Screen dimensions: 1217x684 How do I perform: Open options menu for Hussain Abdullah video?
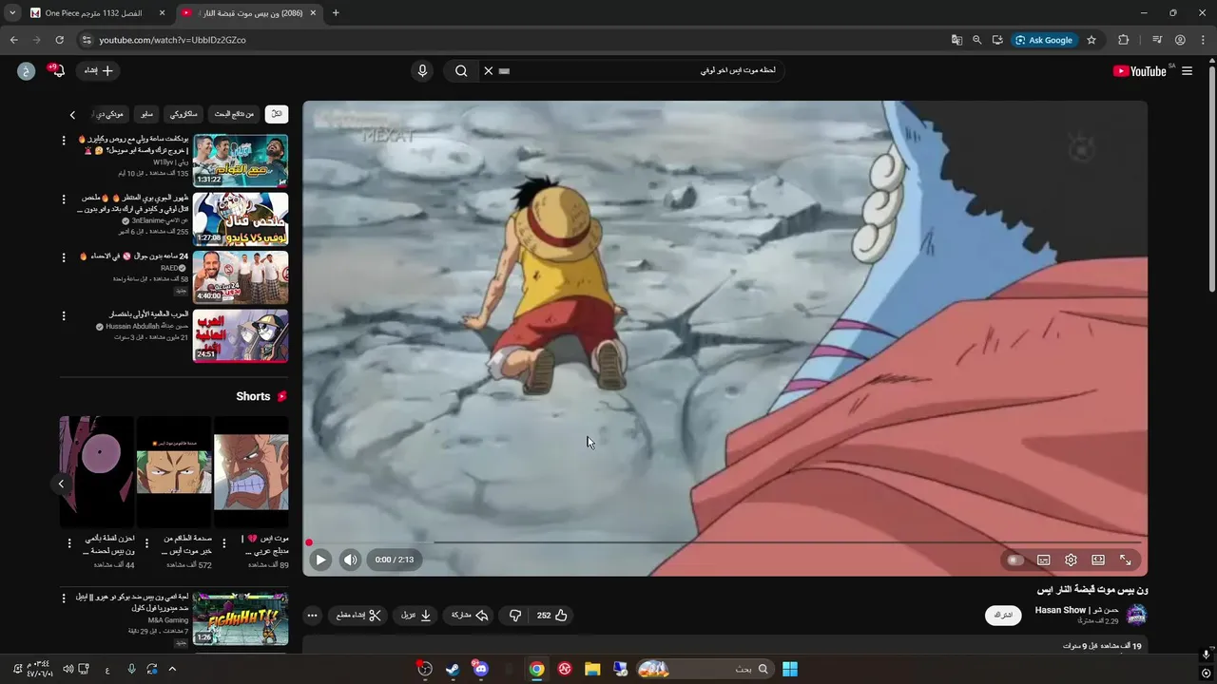coord(65,316)
